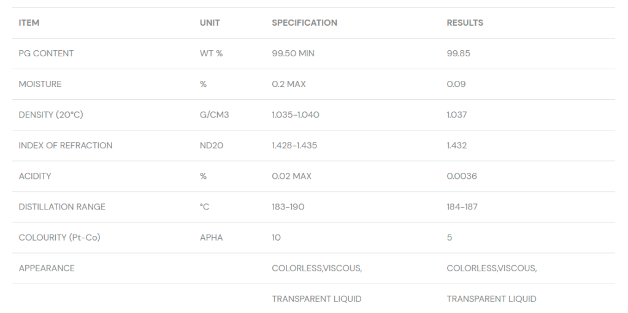The image size is (628, 313).
Task: Select the PG CONTENT row label
Action: (46, 53)
